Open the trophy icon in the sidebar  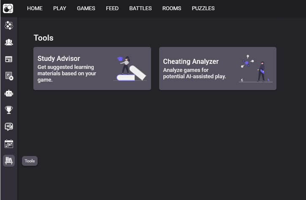(x=8, y=110)
